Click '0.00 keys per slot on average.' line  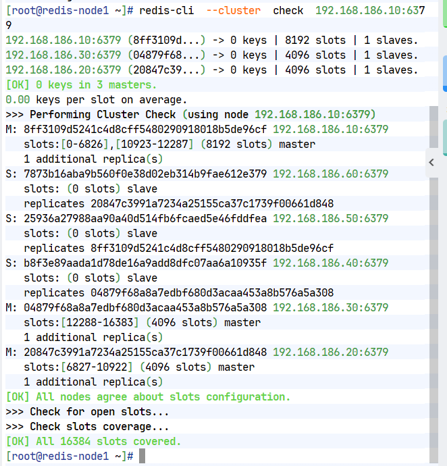(x=97, y=100)
